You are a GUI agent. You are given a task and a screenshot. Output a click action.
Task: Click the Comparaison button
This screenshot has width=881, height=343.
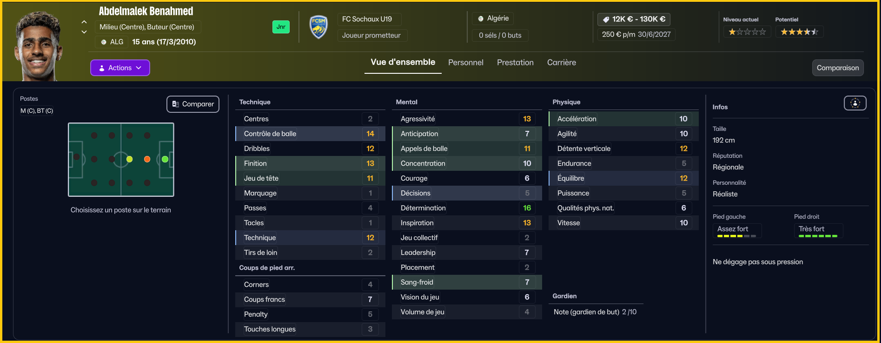(838, 68)
